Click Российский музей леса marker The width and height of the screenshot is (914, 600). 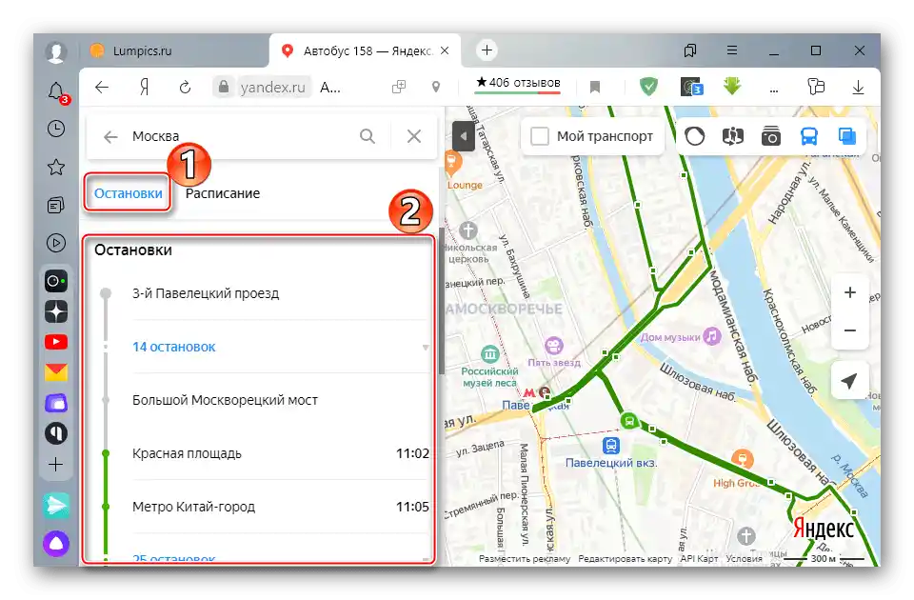[x=489, y=353]
